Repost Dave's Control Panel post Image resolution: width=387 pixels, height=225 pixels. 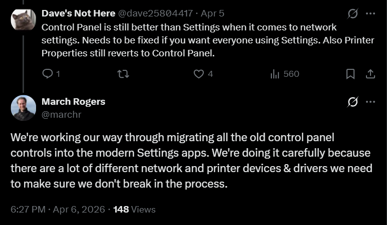[123, 74]
